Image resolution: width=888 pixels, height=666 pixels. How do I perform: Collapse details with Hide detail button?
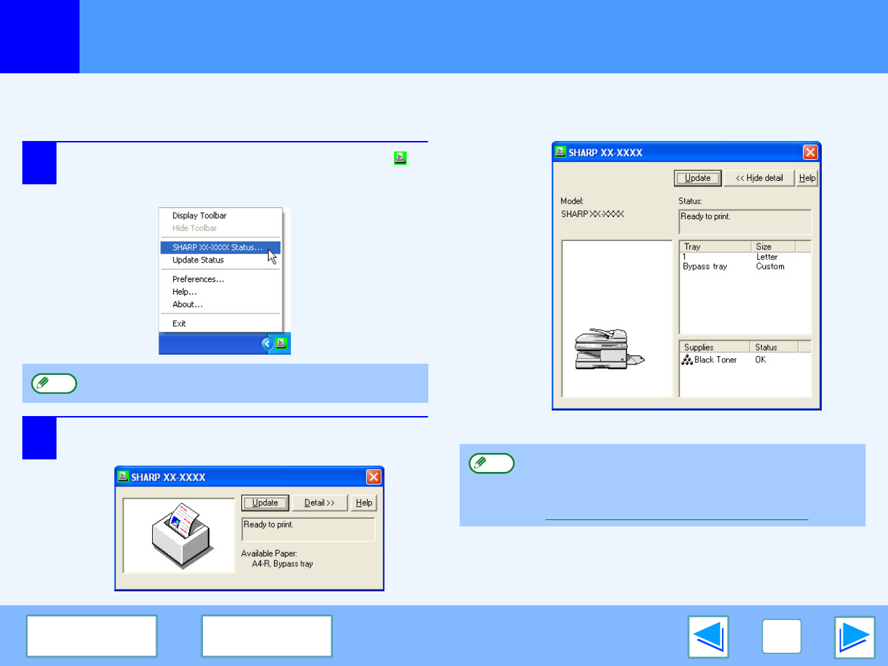[759, 178]
